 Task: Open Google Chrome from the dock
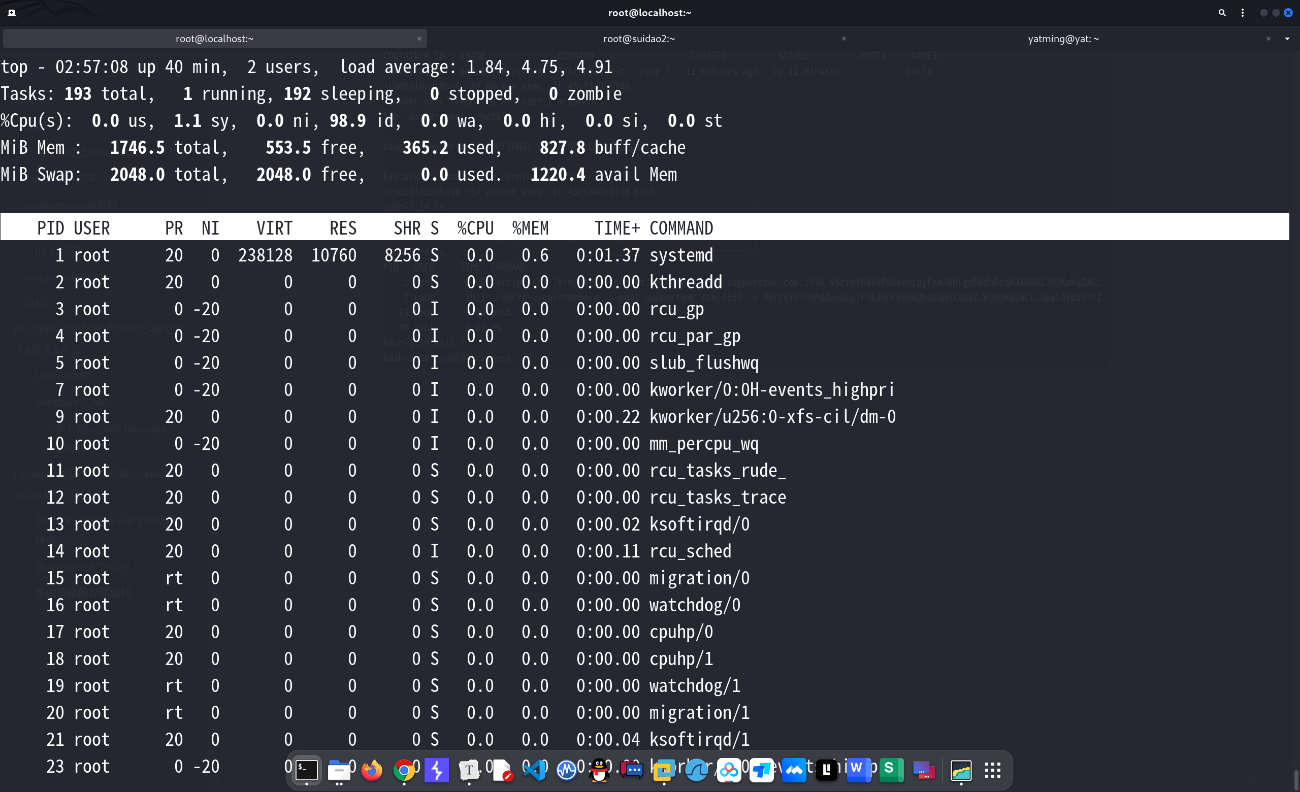pyautogui.click(x=404, y=770)
